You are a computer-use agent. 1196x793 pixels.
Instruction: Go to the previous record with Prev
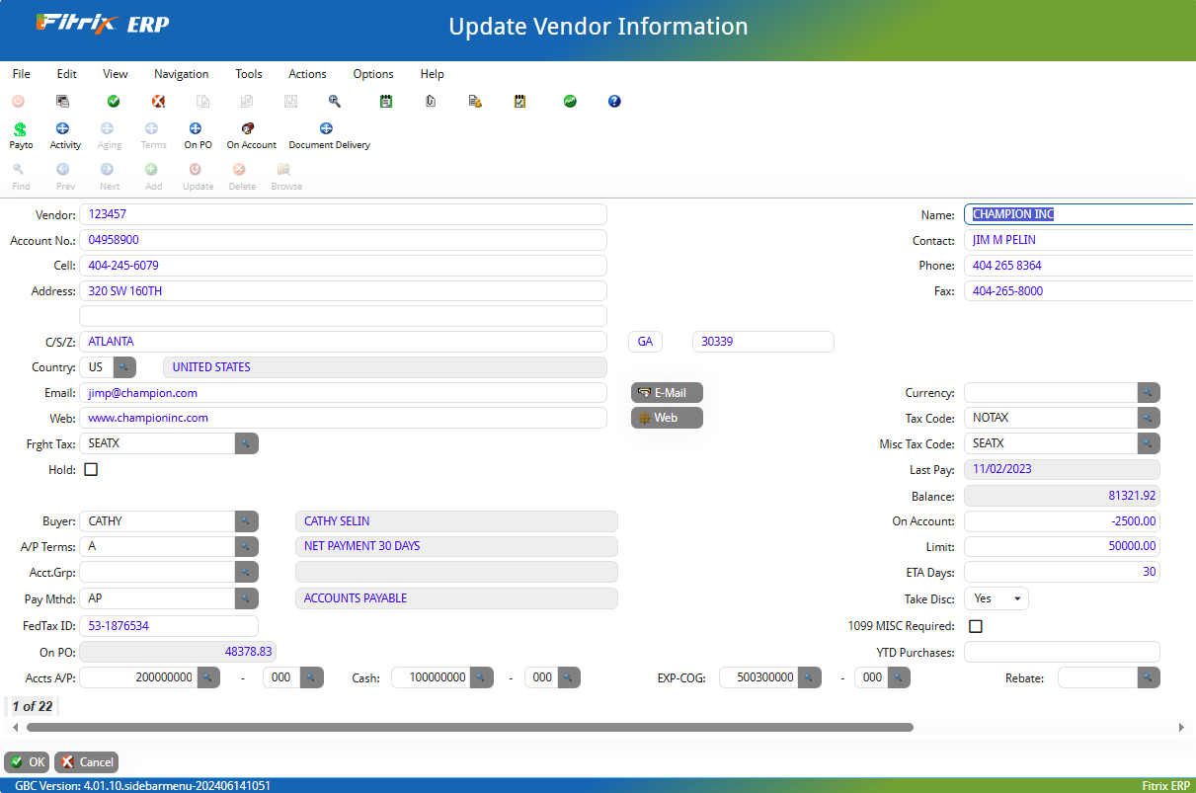65,177
